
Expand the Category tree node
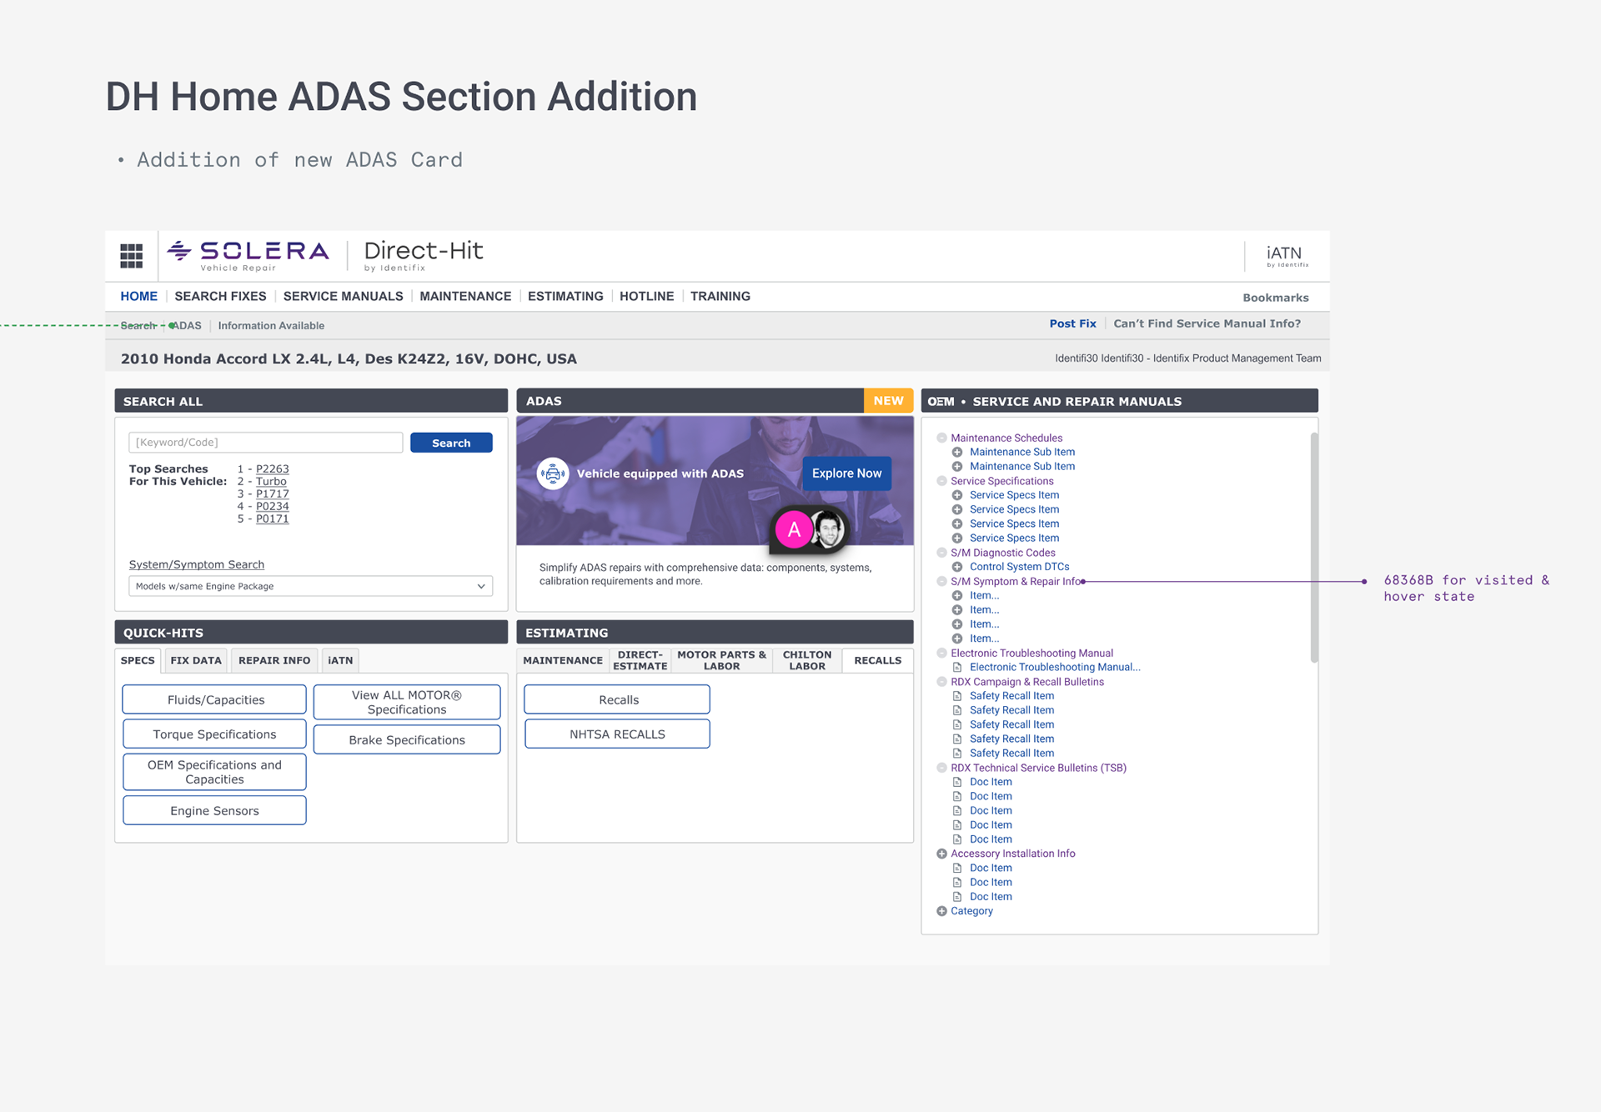941,911
